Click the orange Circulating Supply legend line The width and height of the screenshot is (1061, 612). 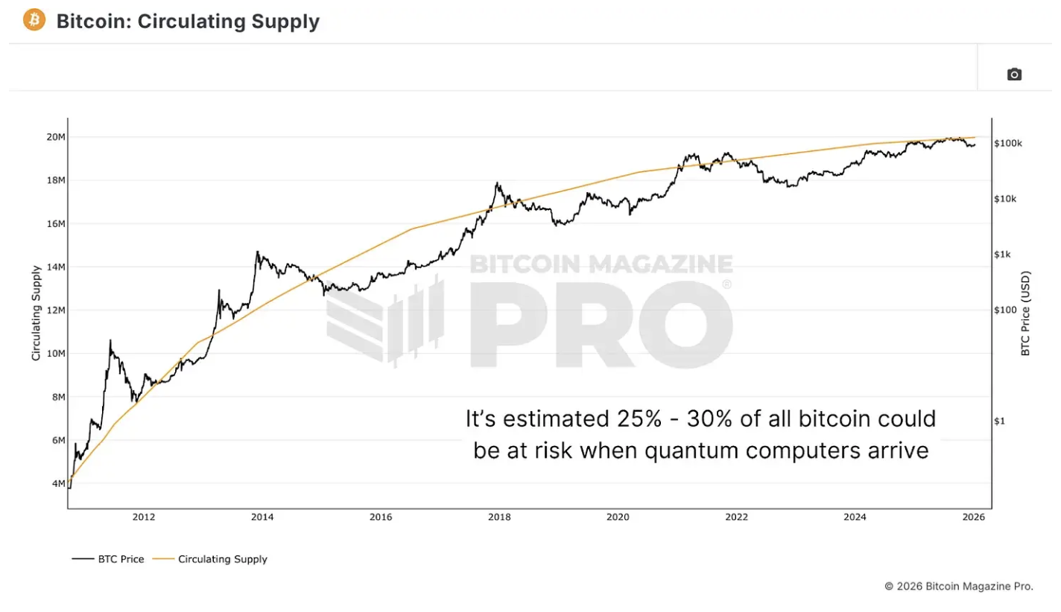coord(162,559)
